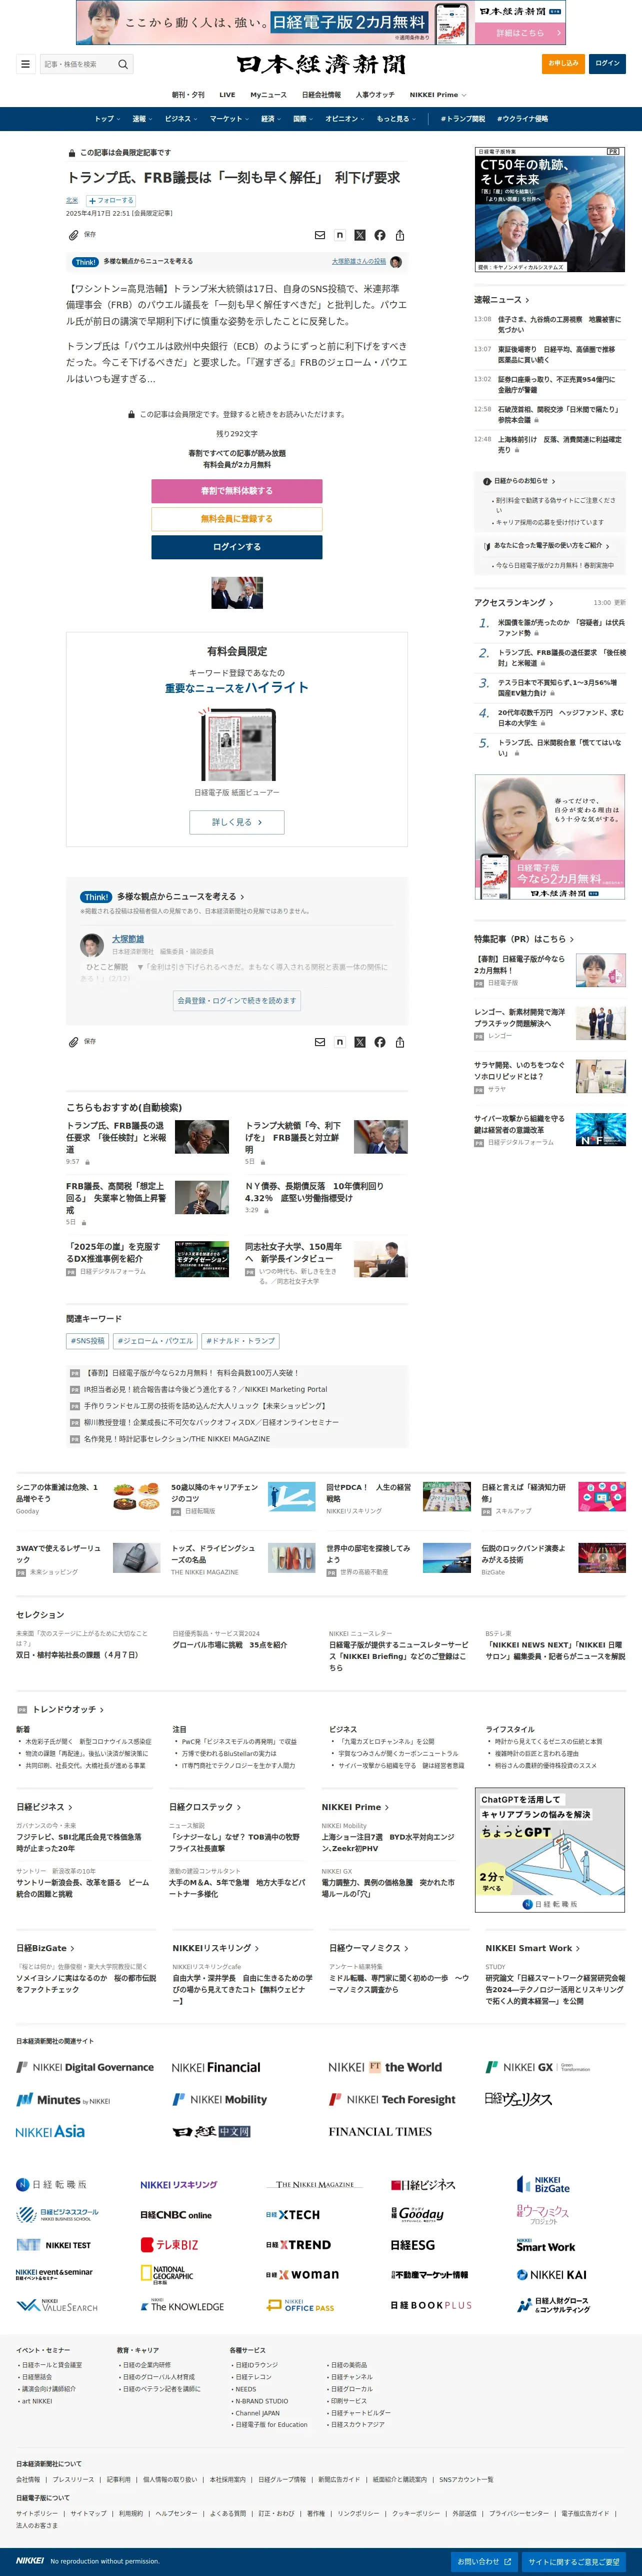Click the 無料会員に登録する button
642x2576 pixels.
(237, 519)
